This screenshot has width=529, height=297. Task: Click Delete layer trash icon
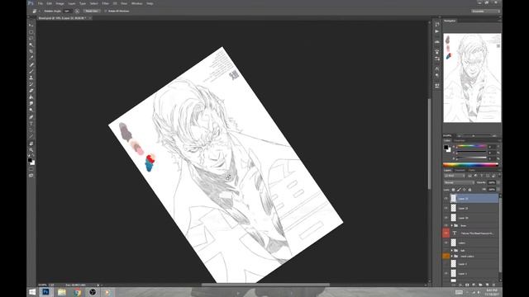click(x=494, y=285)
